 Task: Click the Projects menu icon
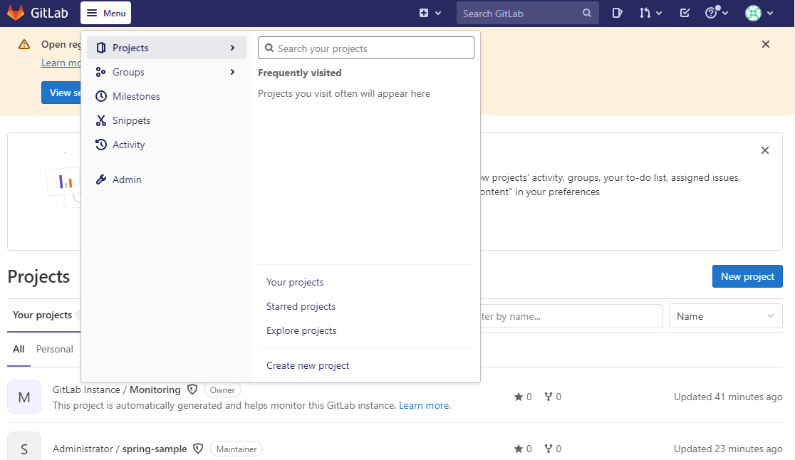(x=101, y=48)
